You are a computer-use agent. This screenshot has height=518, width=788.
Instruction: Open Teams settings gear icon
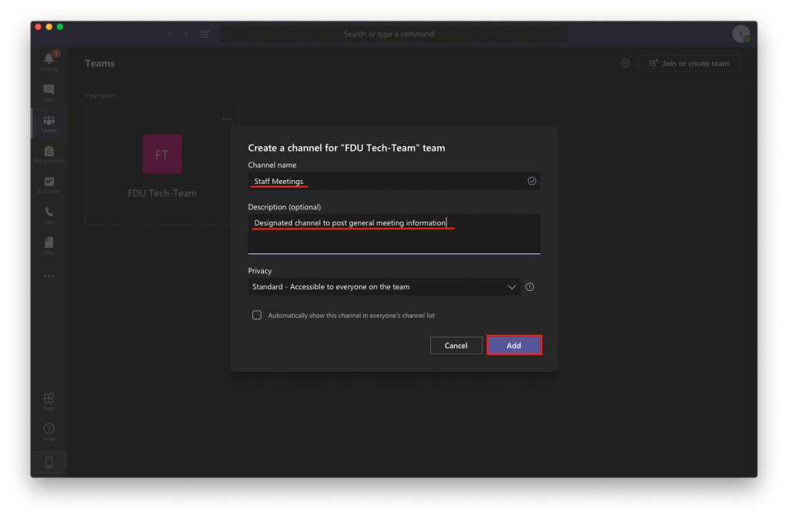pyautogui.click(x=625, y=63)
